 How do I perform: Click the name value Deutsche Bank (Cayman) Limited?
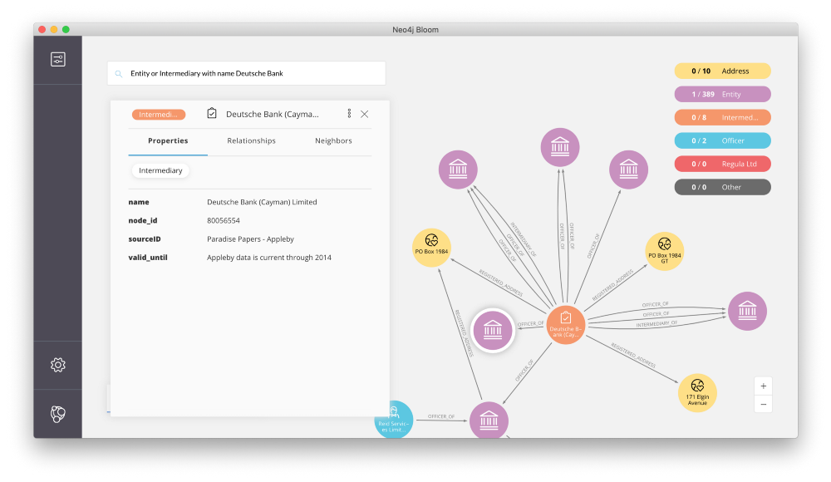(262, 202)
